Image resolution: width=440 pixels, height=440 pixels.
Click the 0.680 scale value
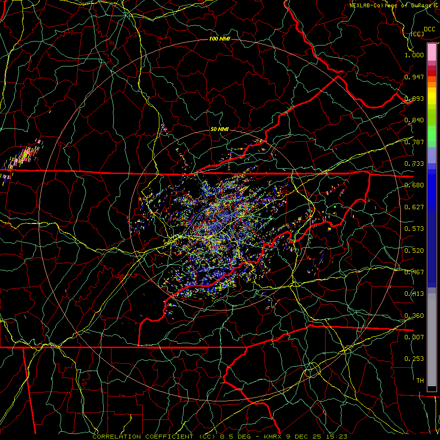[x=414, y=185]
